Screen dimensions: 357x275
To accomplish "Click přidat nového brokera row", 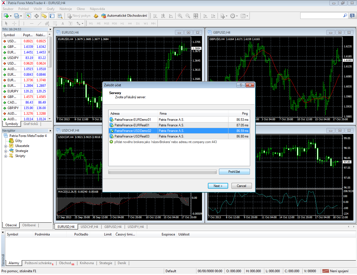I will [x=179, y=142].
